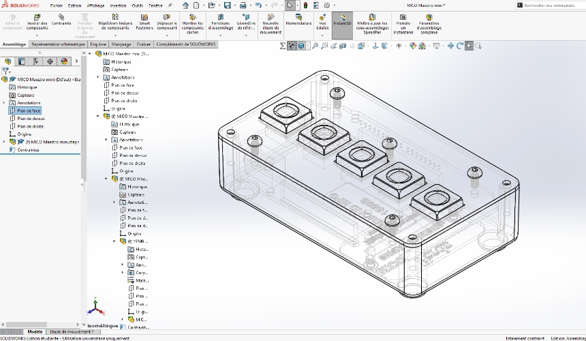Open the Fichier menu
Screen dimensions: 586x341
(x=56, y=5)
